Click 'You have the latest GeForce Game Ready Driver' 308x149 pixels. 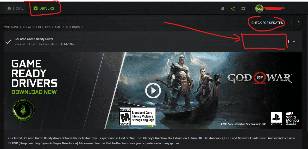click(43, 27)
